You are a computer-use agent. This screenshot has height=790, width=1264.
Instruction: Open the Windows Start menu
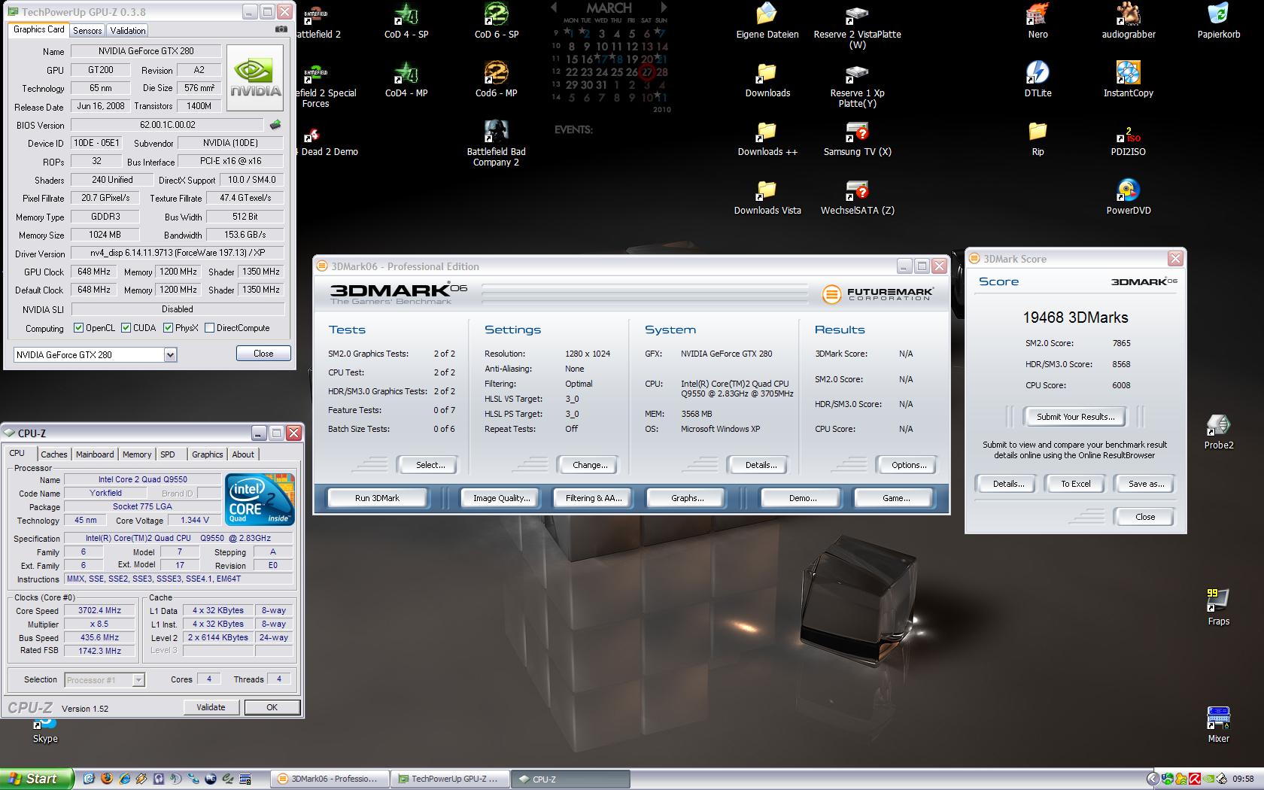tap(37, 779)
